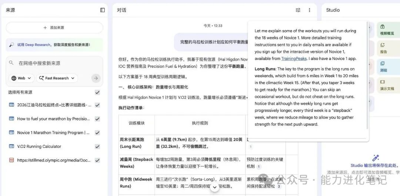Open the Fast Research mode dropdown
This screenshot has height=196, width=400.
tap(57, 78)
